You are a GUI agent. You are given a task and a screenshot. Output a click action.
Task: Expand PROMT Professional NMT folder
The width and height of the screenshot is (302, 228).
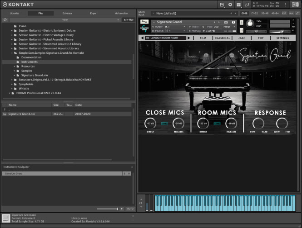(x=9, y=93)
